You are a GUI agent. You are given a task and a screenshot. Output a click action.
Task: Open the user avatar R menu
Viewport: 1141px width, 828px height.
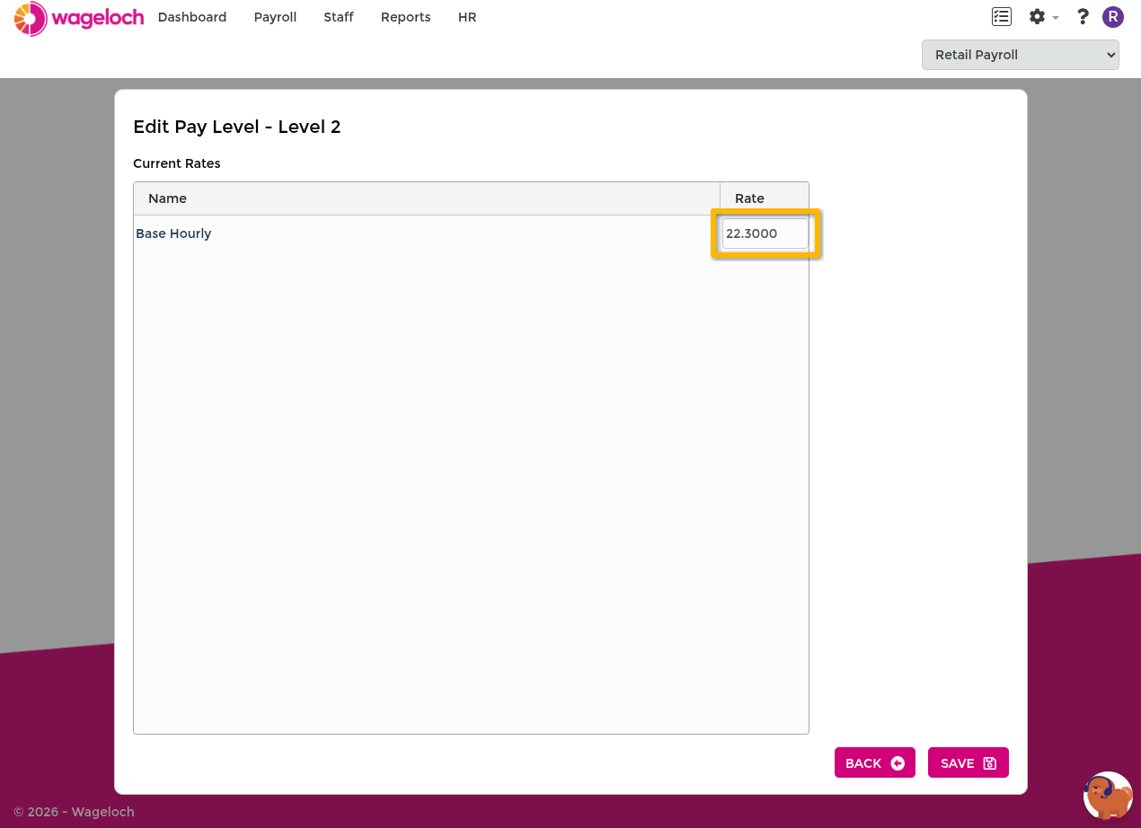coord(1113,17)
